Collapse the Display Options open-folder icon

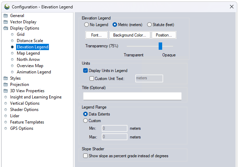[x=6, y=28]
